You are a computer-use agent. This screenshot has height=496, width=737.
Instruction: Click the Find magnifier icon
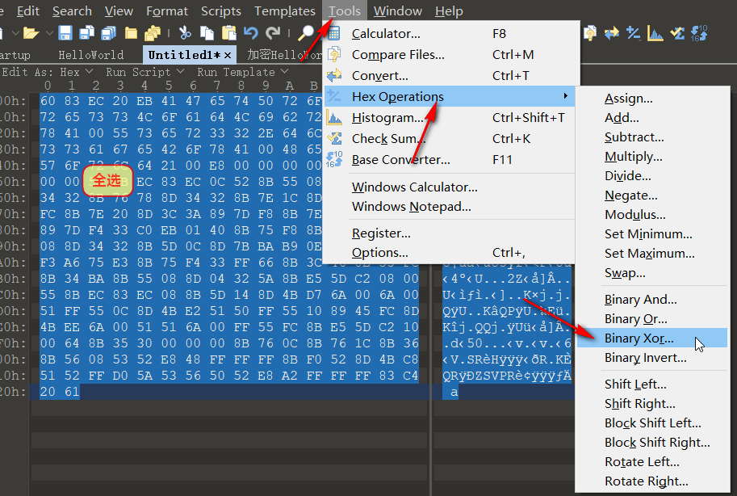click(x=306, y=33)
